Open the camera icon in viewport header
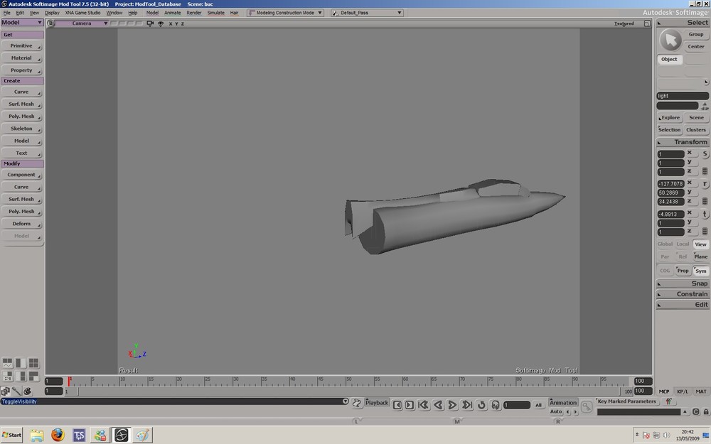 click(150, 23)
